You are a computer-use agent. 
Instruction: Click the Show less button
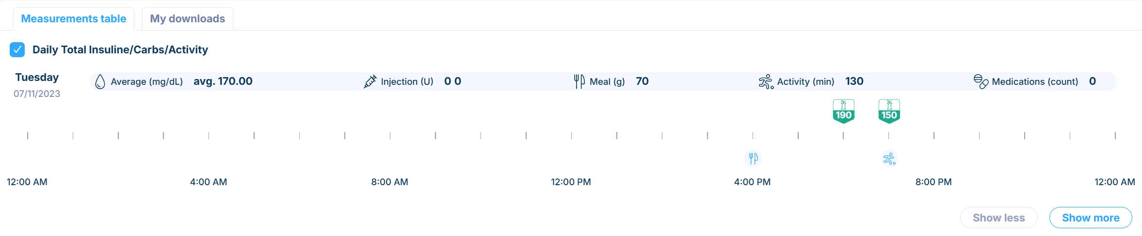click(x=999, y=218)
